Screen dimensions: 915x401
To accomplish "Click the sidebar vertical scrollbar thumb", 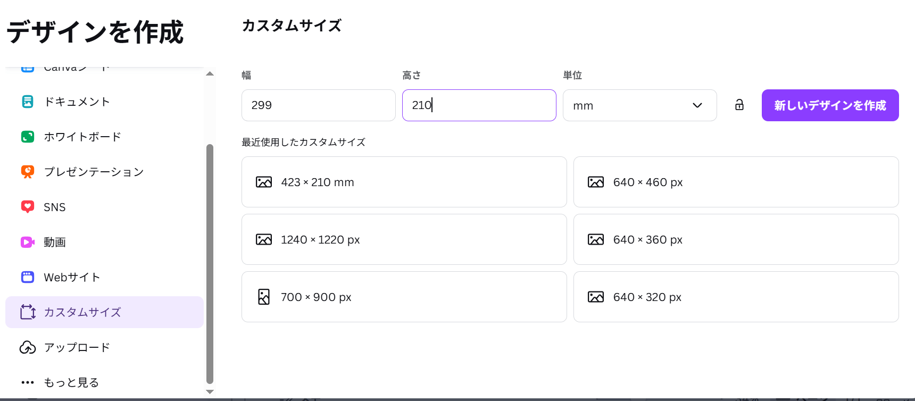I will (210, 264).
